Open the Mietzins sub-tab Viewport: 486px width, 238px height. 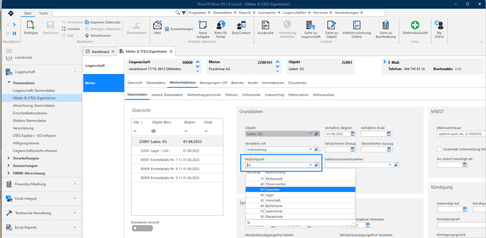(231, 95)
